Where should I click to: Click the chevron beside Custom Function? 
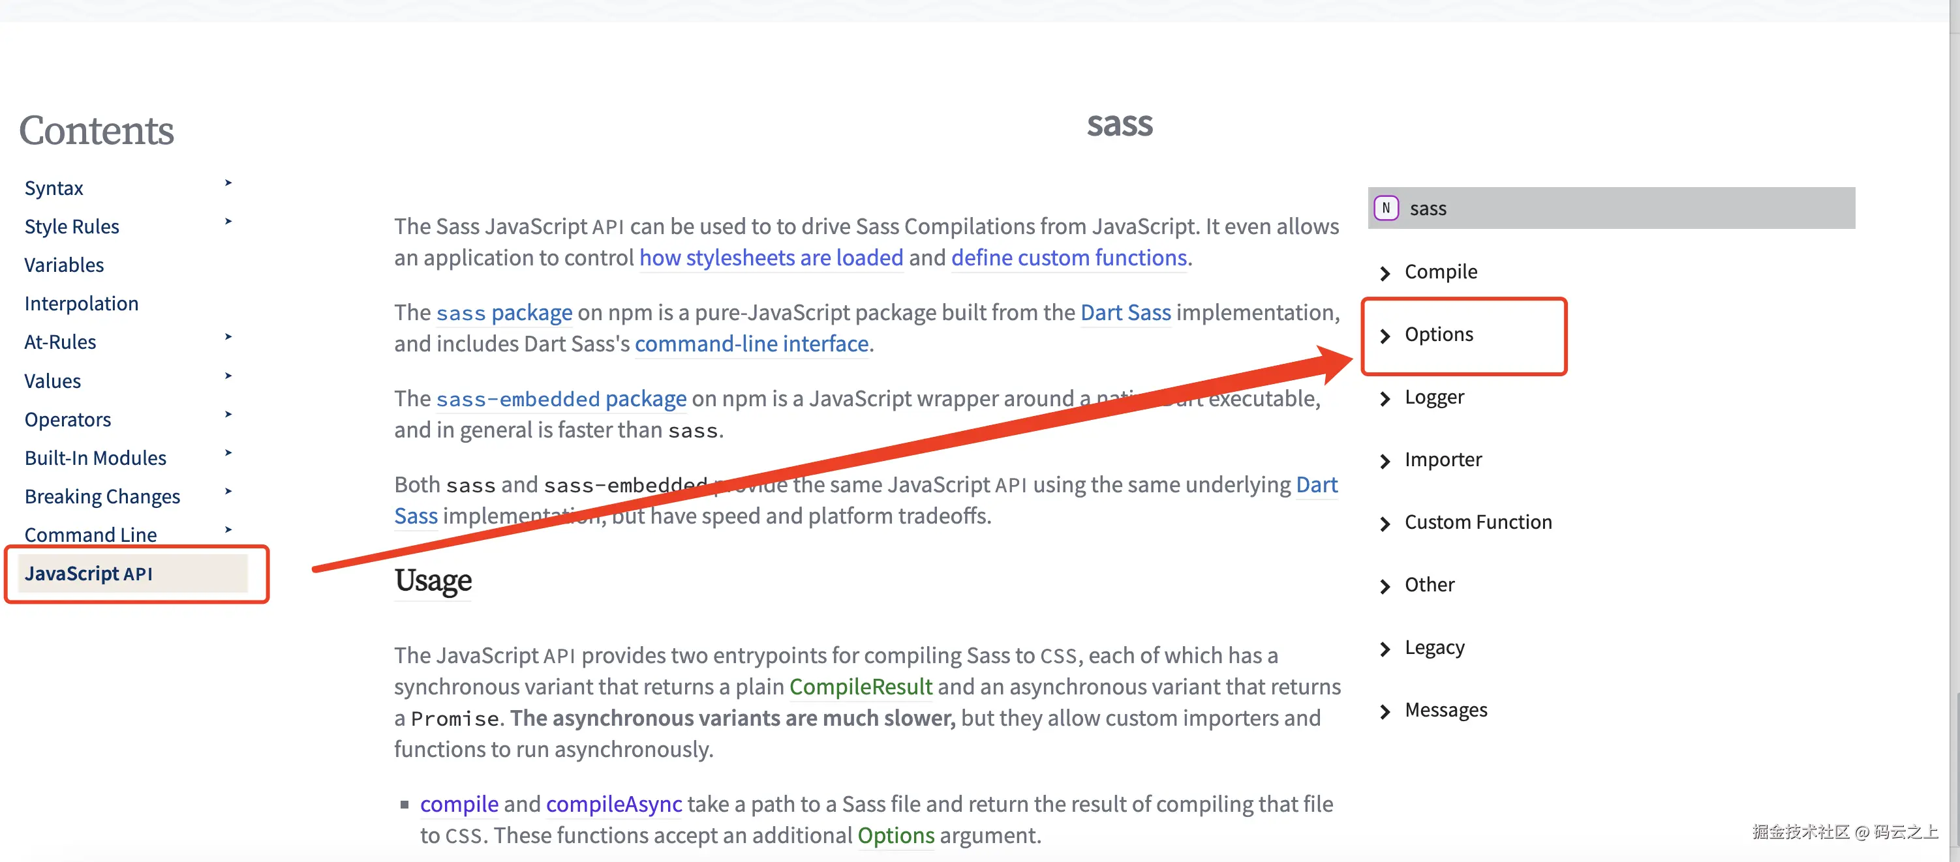pyautogui.click(x=1385, y=524)
